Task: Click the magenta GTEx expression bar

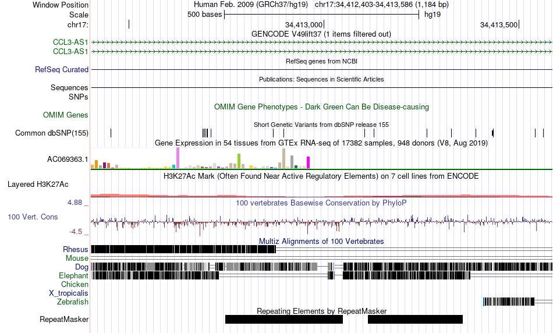Action: coord(309,162)
